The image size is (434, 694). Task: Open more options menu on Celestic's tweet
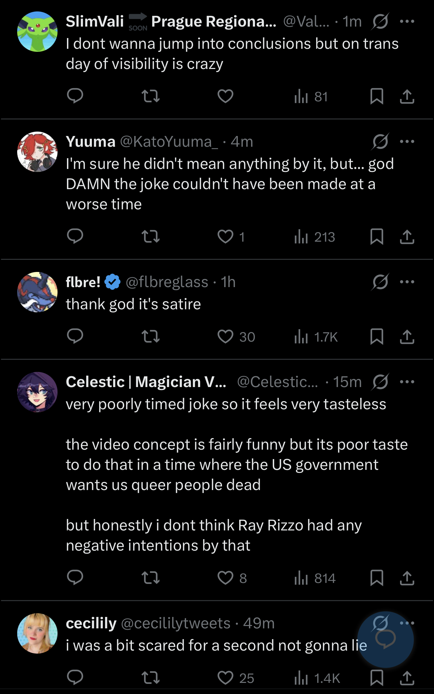coord(407,382)
